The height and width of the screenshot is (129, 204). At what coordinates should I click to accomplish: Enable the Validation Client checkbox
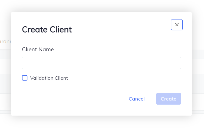[x=25, y=78]
